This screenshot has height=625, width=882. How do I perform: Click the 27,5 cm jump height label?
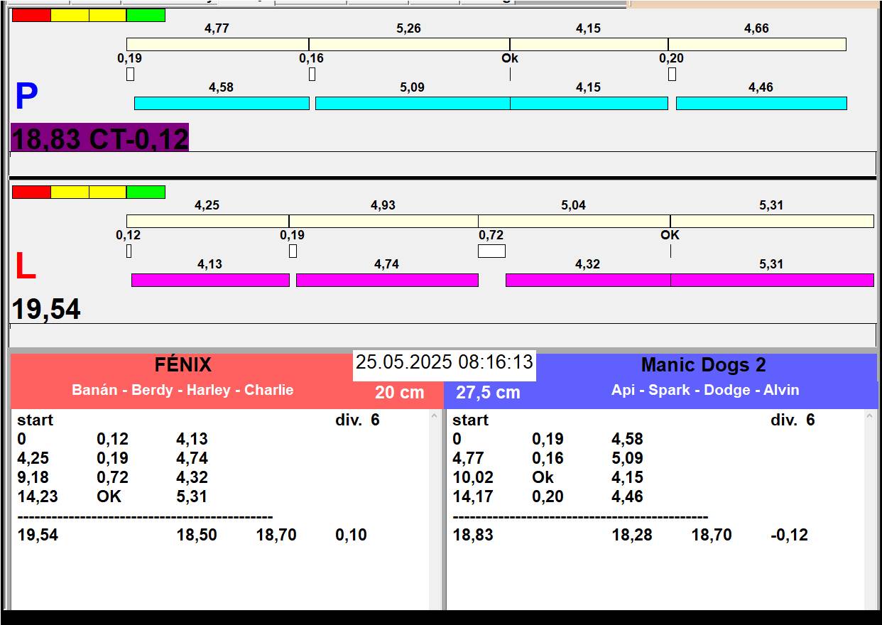488,392
